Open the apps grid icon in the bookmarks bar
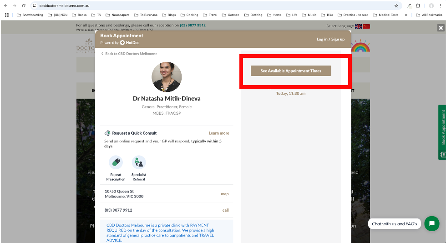Viewport: 446px width, 243px height. [x=7, y=15]
